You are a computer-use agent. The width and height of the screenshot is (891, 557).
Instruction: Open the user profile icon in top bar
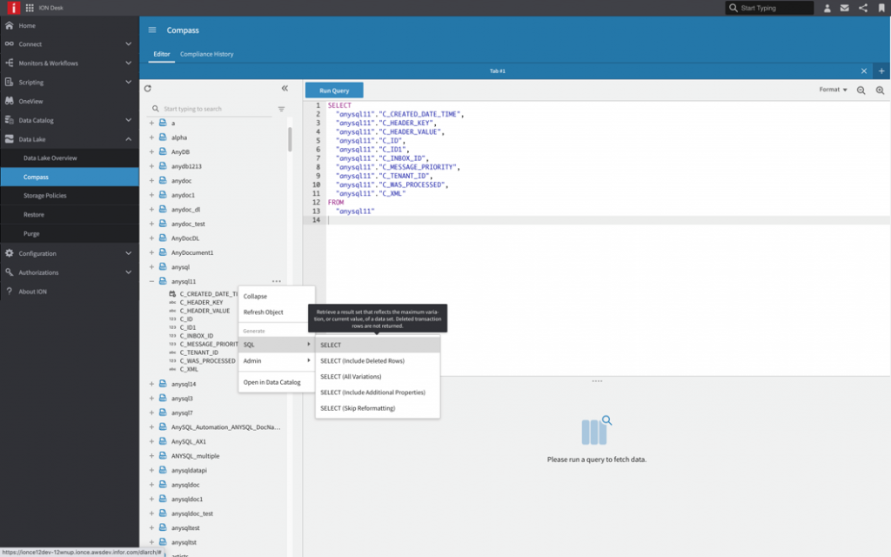point(827,8)
